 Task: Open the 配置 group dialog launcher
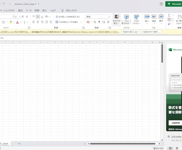point(83,28)
